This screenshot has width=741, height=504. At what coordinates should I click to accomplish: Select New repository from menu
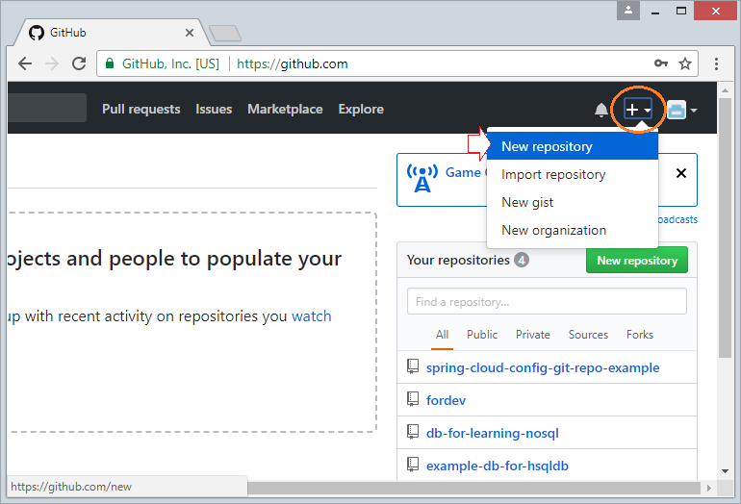click(x=573, y=146)
